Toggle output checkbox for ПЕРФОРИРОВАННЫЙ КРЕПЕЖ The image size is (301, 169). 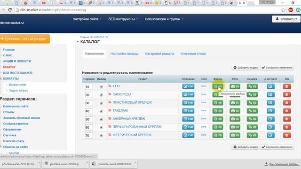click(x=101, y=127)
